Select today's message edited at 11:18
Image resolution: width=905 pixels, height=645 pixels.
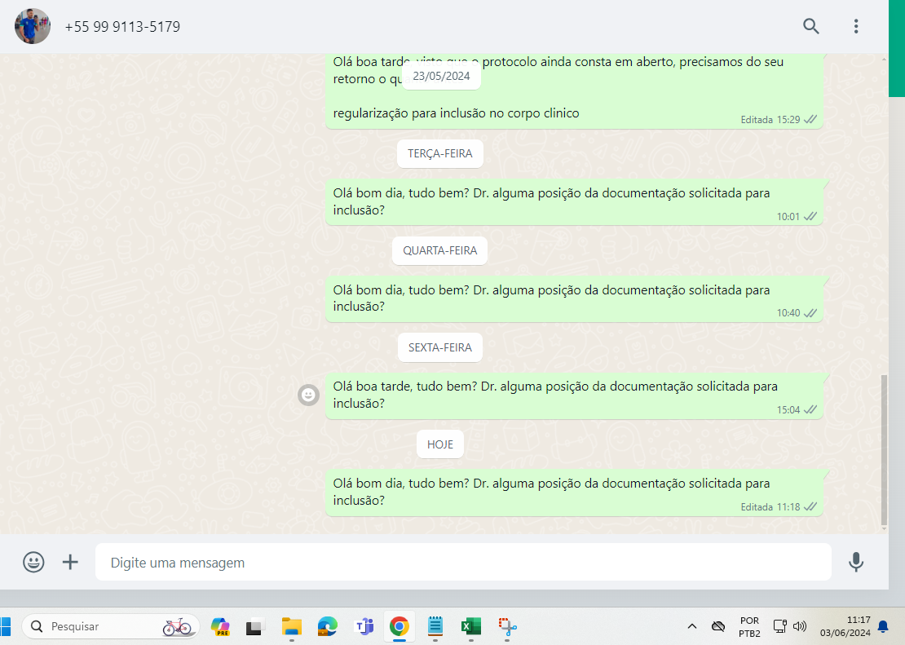click(x=574, y=493)
